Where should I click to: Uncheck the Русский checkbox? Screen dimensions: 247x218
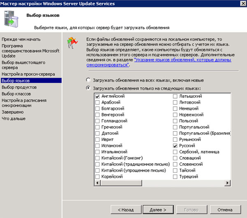[x=175, y=145]
